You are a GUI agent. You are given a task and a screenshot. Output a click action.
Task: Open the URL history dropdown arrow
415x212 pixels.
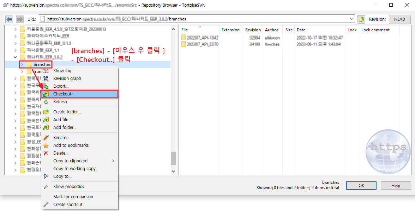pyautogui.click(x=352, y=19)
